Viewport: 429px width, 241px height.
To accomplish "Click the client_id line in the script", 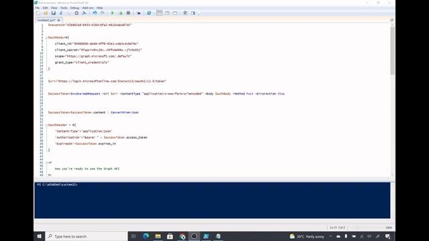I will coord(97,44).
